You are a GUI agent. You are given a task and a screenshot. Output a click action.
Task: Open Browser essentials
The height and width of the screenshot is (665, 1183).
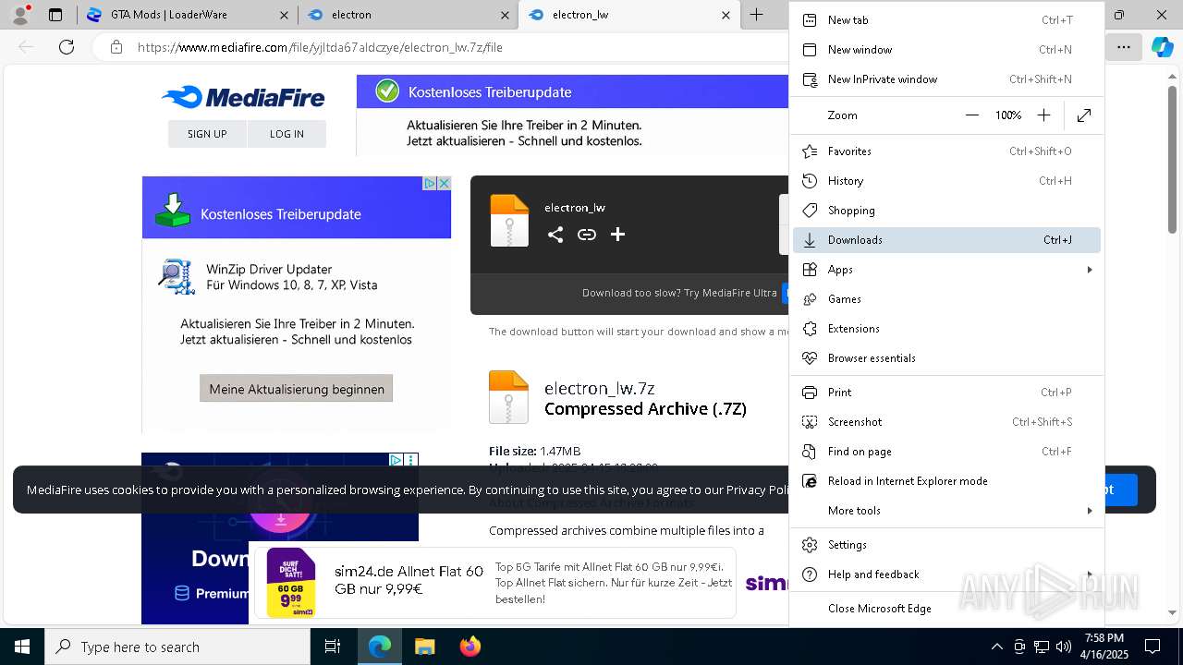tap(946, 358)
